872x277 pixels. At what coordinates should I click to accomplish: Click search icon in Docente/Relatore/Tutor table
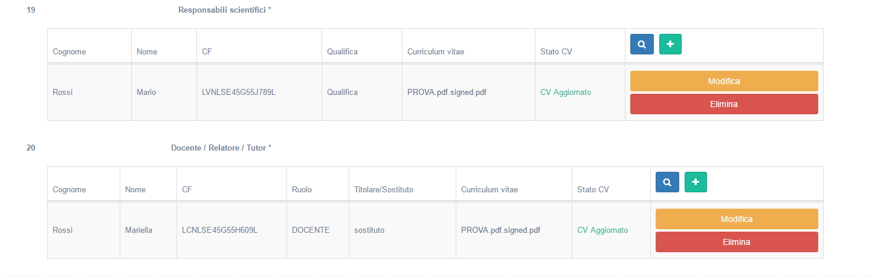(x=667, y=182)
